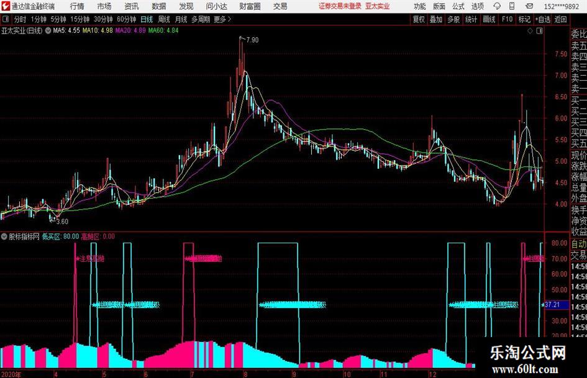Viewport: 587px width, 378px height.
Task: Open the 市场 menu
Action: pos(104,6)
